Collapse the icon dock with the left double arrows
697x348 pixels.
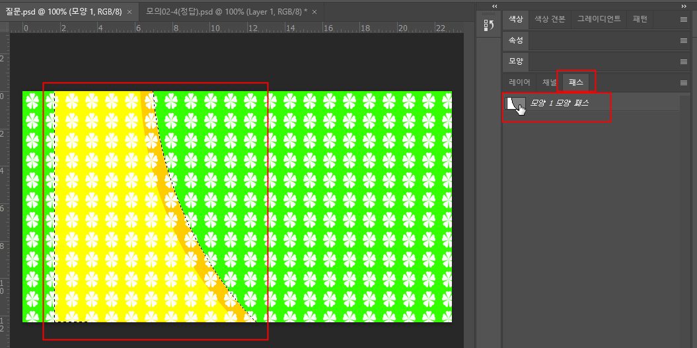point(495,6)
